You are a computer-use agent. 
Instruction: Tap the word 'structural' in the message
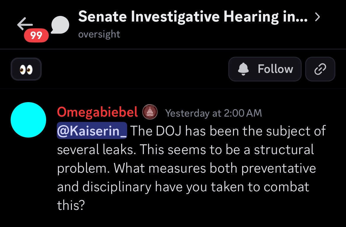pyautogui.click(x=284, y=149)
